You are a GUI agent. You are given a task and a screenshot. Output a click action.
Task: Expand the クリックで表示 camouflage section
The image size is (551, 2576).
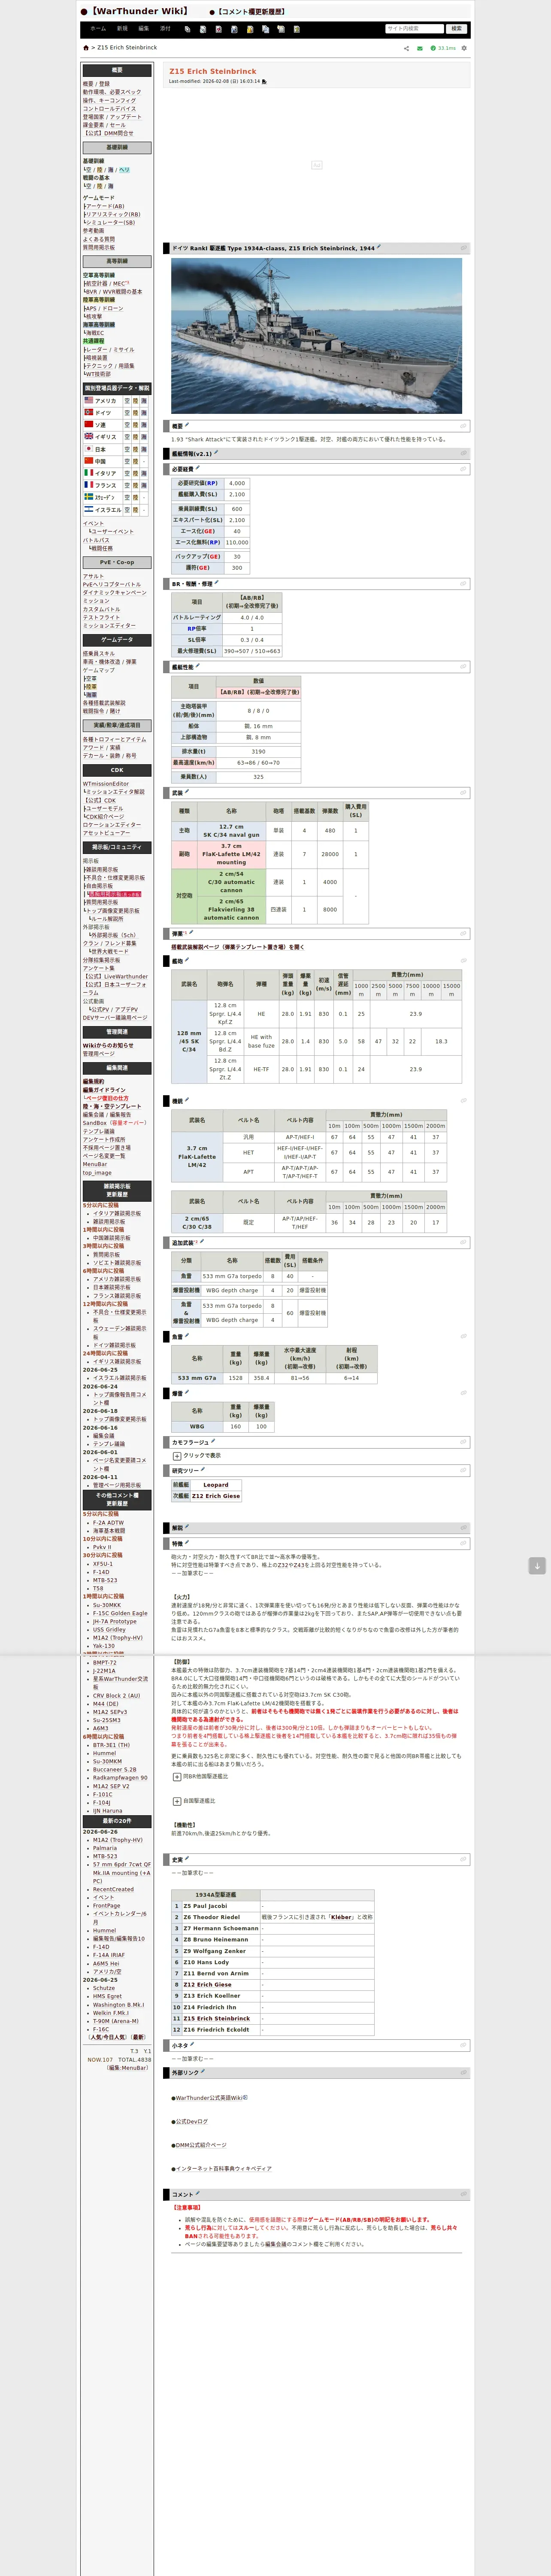pyautogui.click(x=177, y=1456)
